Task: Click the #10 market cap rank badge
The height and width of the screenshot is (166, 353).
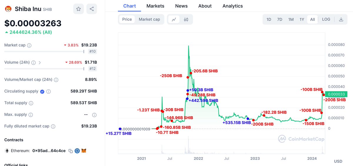Action: 93,52
